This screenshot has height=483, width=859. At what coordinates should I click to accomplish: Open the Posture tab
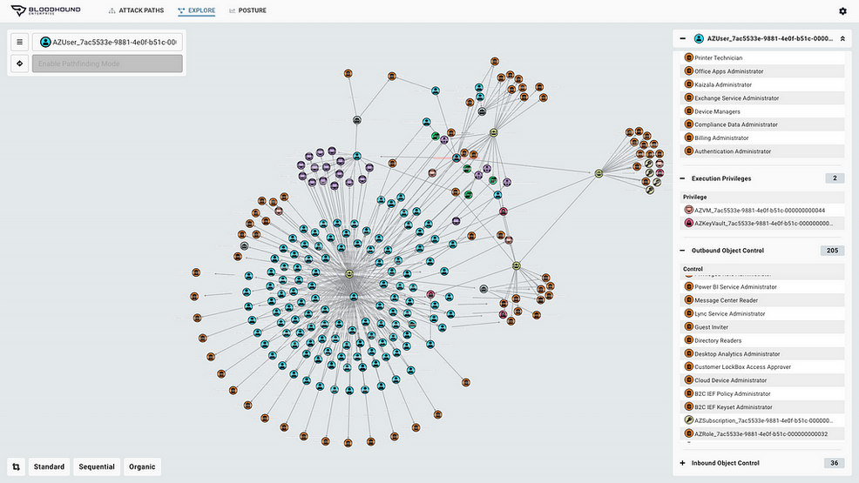tap(248, 11)
